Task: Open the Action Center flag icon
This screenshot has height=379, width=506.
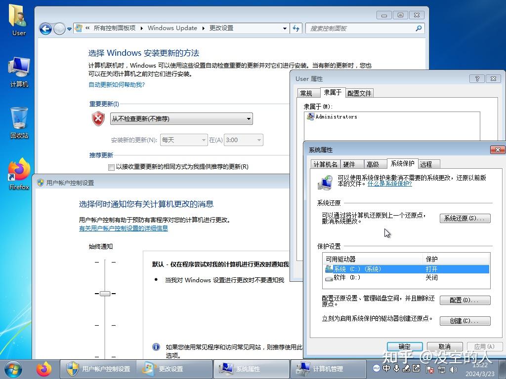Action: click(429, 369)
